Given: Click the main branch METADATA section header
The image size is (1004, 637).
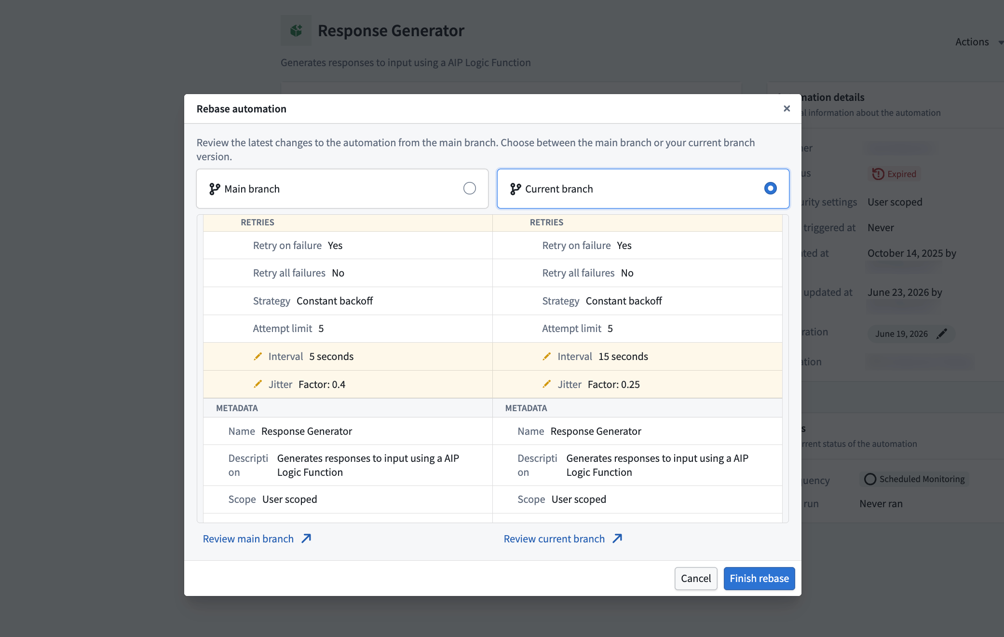Looking at the screenshot, I should 348,408.
